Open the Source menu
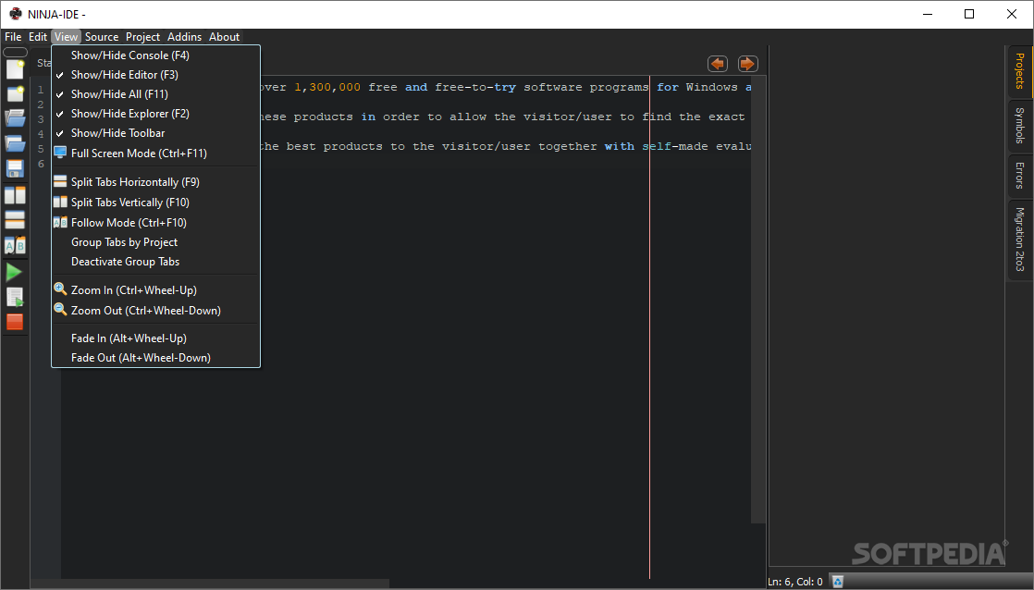 (x=102, y=37)
